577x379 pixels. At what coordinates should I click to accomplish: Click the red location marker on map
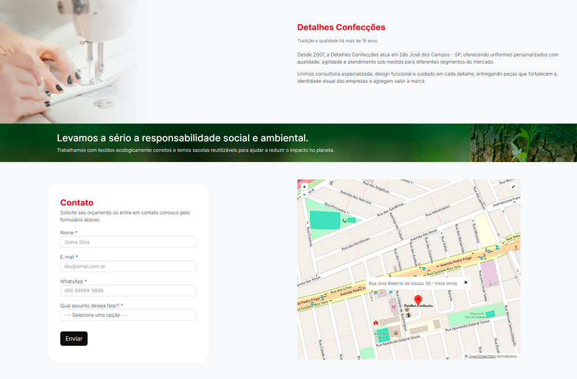pos(418,300)
